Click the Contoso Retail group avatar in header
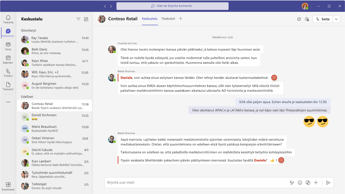Viewport: 345px width, 194px height. pyautogui.click(x=102, y=19)
